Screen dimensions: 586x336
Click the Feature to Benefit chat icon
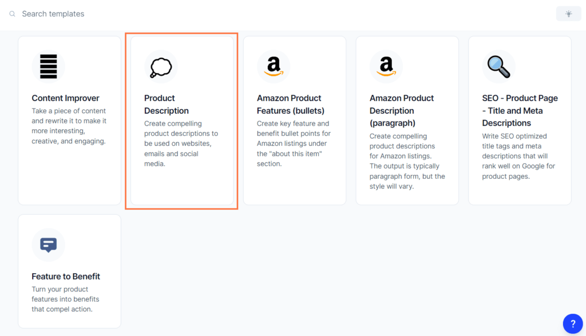(x=48, y=245)
